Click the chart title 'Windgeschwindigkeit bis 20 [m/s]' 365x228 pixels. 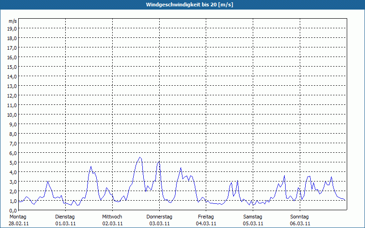[x=189, y=5]
